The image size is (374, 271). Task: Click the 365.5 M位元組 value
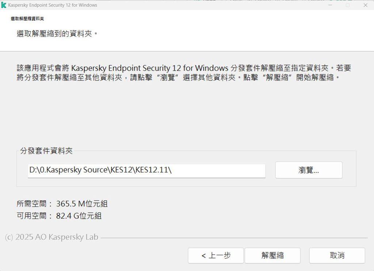[x=82, y=204]
